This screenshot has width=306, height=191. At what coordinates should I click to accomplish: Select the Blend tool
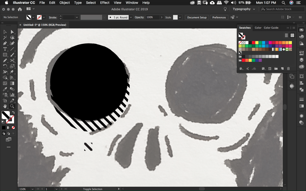(12, 89)
